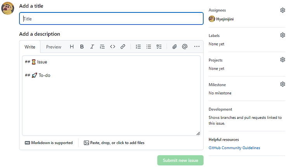Click the No milestone text

click(220, 93)
